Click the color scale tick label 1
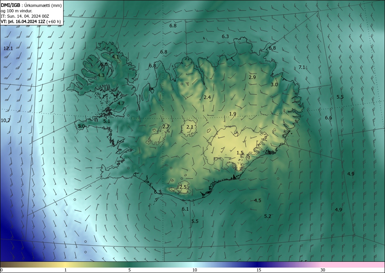The height and width of the screenshot is (273, 385). point(65,270)
